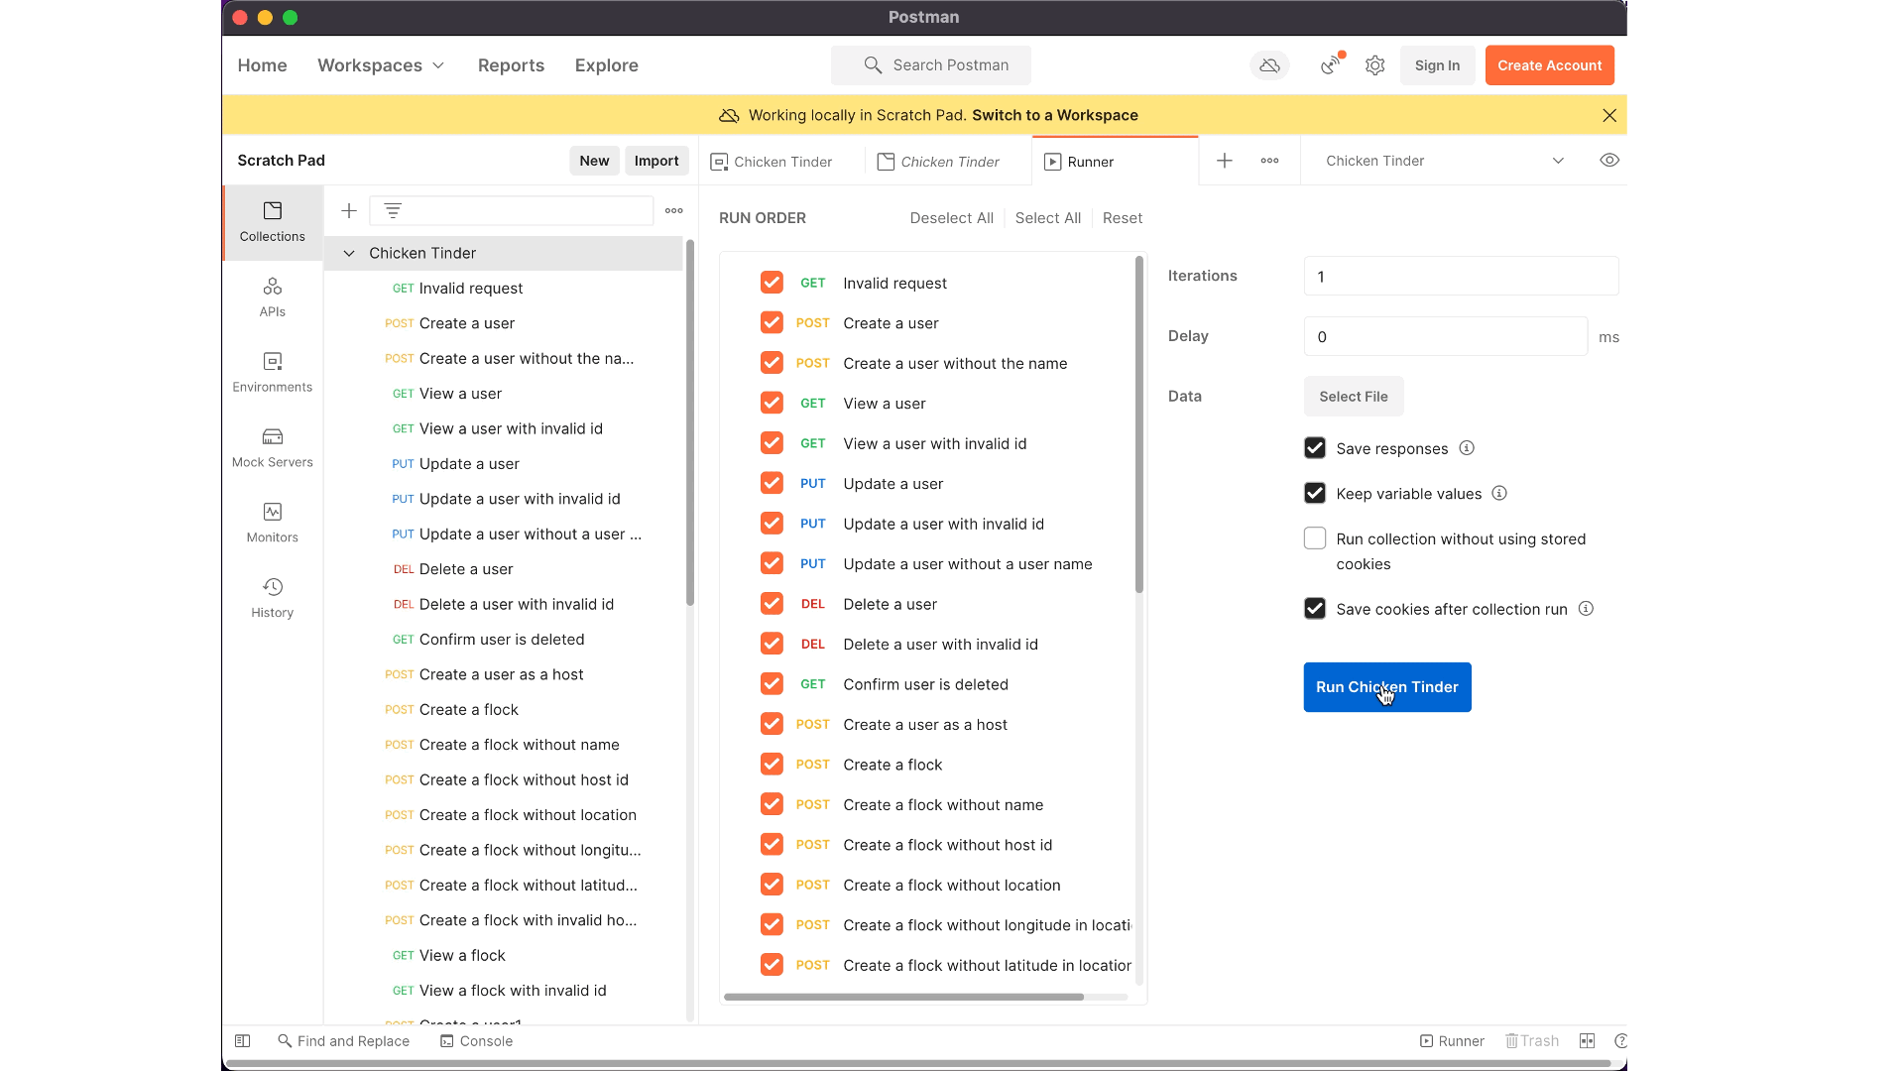
Task: Click the Iterations input field
Action: coord(1460,277)
